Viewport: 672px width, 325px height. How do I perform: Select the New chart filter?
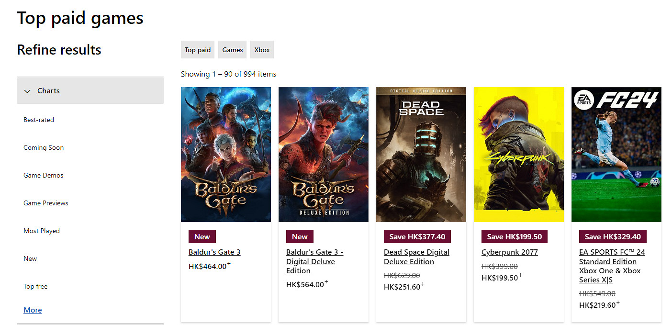[30, 258]
